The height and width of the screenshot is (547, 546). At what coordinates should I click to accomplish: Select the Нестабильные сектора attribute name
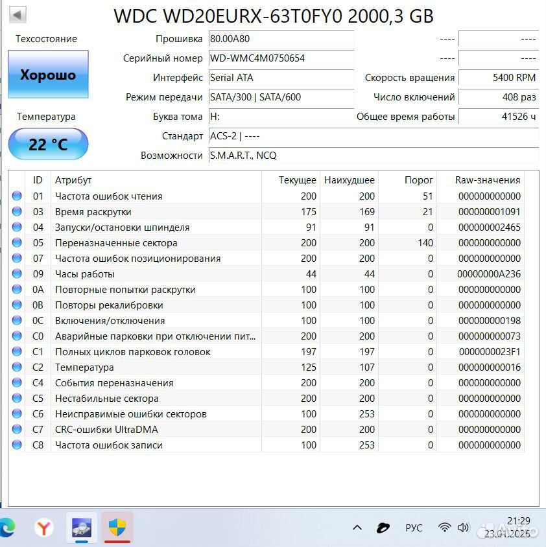(x=107, y=399)
